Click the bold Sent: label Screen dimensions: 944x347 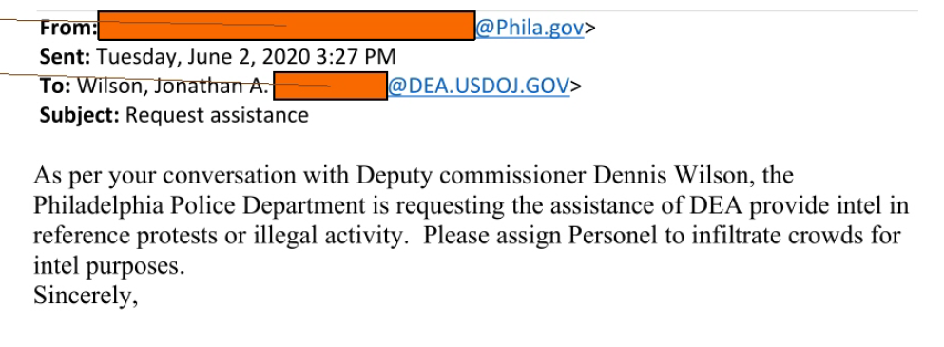tap(66, 57)
